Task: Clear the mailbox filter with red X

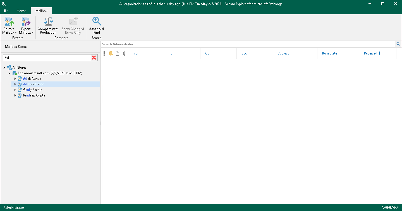Action: [x=94, y=58]
